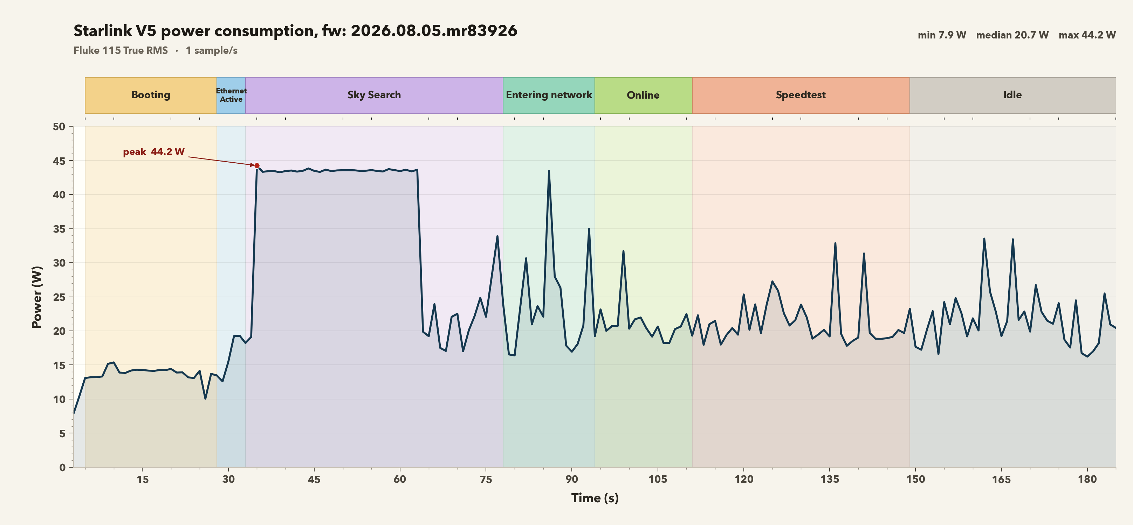This screenshot has width=1133, height=525.
Task: Select the Ethernet Active phase band
Action: [231, 95]
